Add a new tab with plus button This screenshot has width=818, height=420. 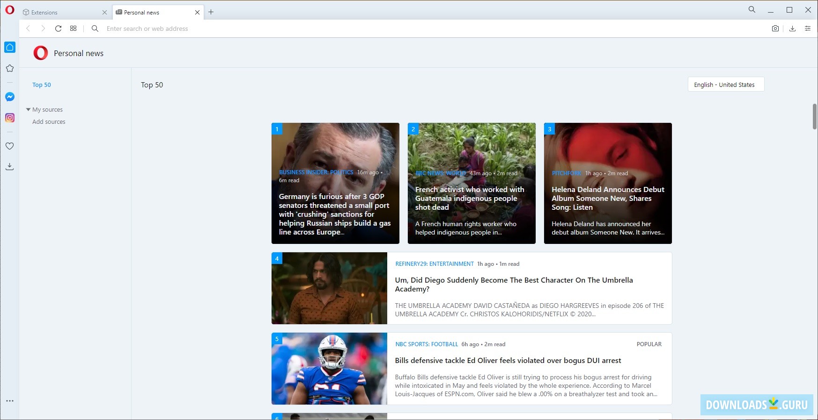pyautogui.click(x=211, y=12)
